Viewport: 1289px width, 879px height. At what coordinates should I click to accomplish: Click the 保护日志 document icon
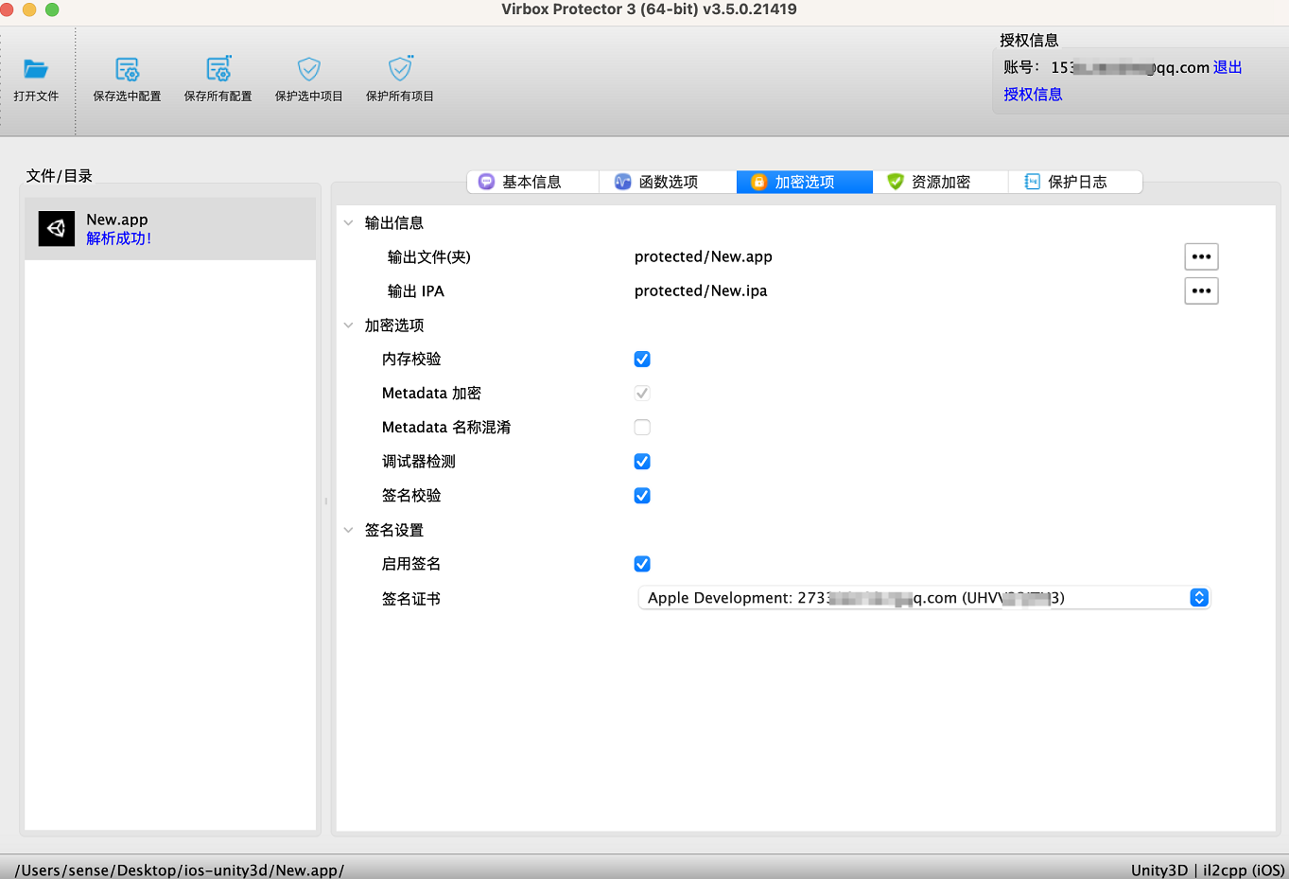[1032, 182]
